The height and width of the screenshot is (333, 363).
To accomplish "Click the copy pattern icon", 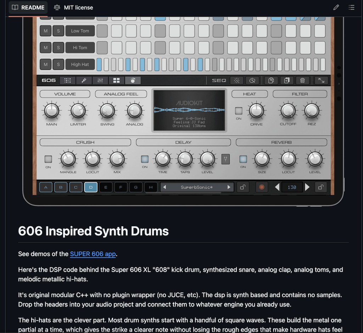I will [x=271, y=81].
